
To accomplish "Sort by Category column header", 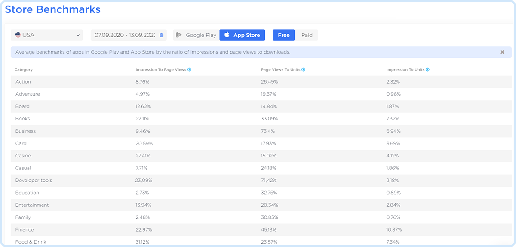I will tap(24, 69).
